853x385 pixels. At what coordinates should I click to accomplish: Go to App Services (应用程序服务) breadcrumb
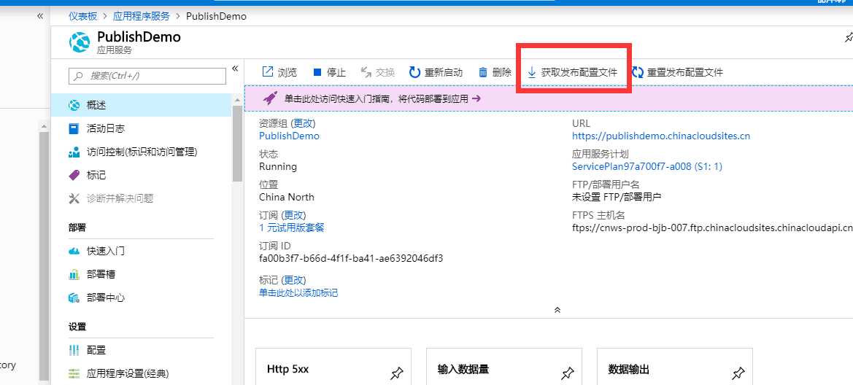coord(142,16)
